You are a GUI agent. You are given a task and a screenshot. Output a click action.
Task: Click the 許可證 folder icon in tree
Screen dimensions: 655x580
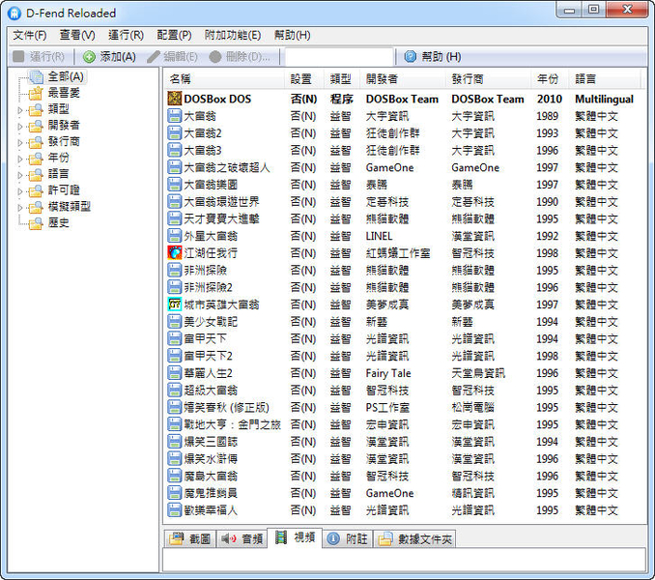(36, 190)
